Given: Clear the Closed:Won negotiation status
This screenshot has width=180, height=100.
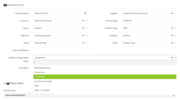Looking at the screenshot, I should 172,58.
